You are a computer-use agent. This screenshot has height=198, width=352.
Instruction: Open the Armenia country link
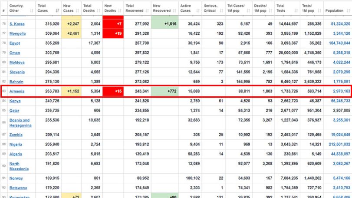click(17, 91)
